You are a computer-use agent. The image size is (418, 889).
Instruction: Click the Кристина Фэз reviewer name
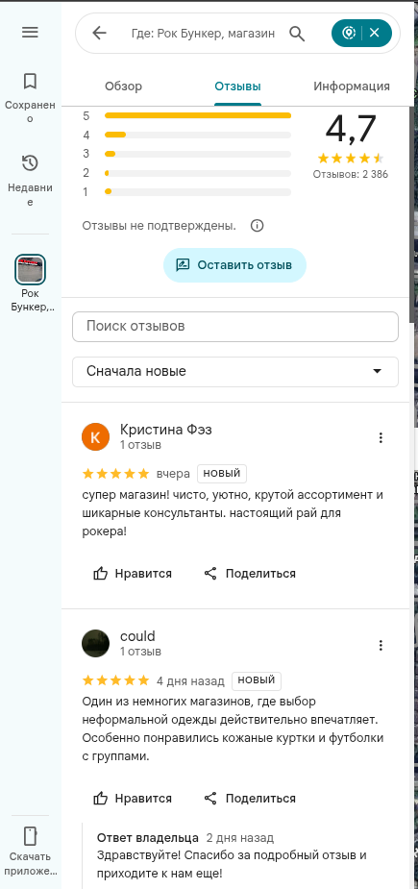pos(165,430)
